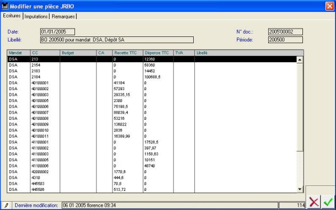The image size is (336, 210).
Task: Select the row with CC 2183
Action: (152, 71)
